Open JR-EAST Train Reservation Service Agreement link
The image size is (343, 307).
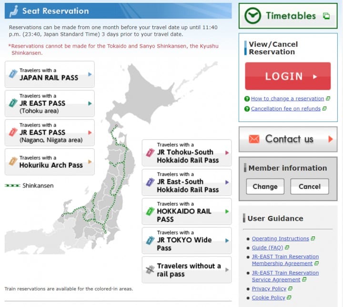tap(285, 276)
